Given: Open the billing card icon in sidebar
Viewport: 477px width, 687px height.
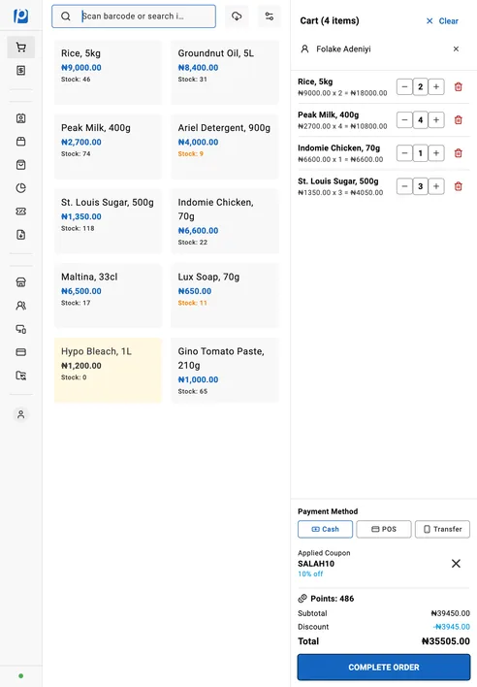Looking at the screenshot, I should (20, 352).
